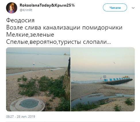View the right pier photo in full
Screen dimensions: 140x122
pos(103,79)
